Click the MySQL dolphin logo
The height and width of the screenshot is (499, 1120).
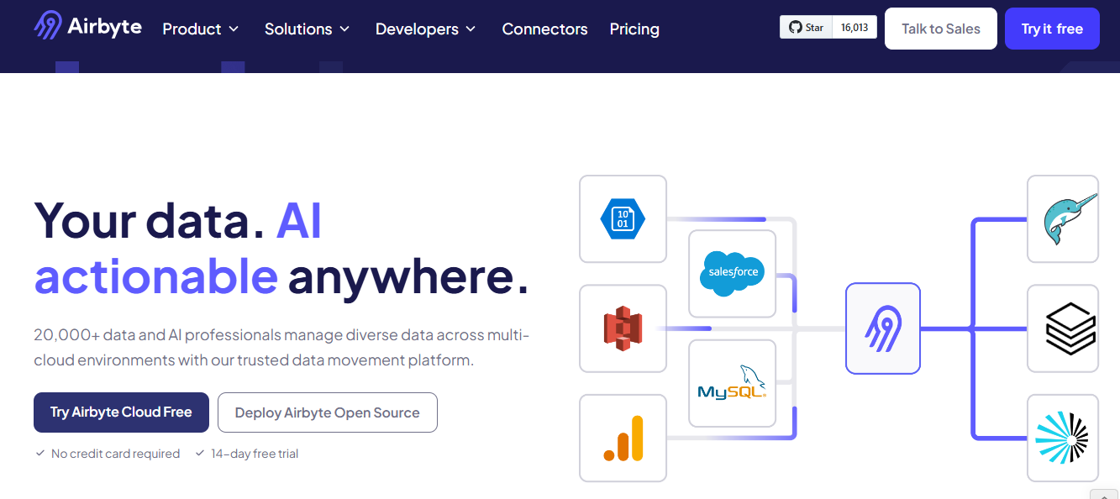coord(732,383)
